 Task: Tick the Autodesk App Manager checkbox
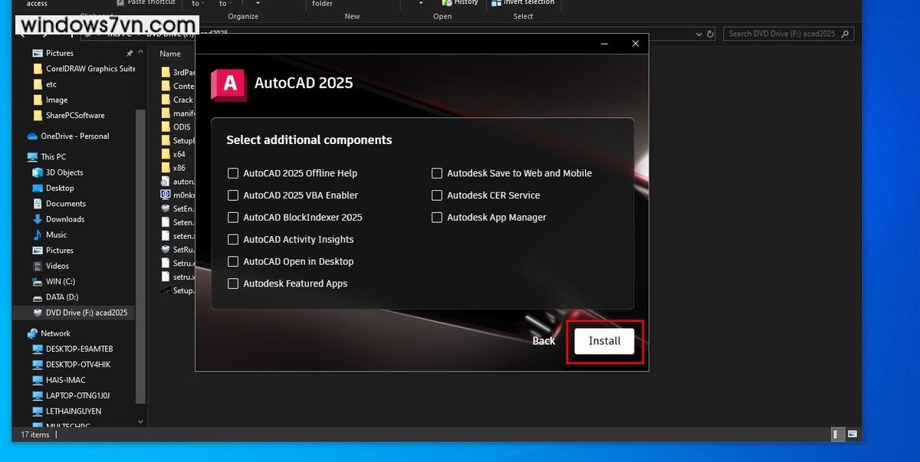(437, 218)
